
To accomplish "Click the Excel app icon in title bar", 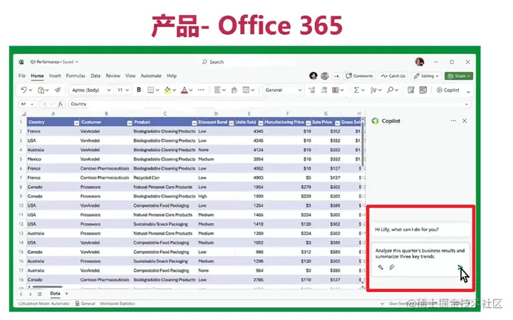I will pos(21,62).
